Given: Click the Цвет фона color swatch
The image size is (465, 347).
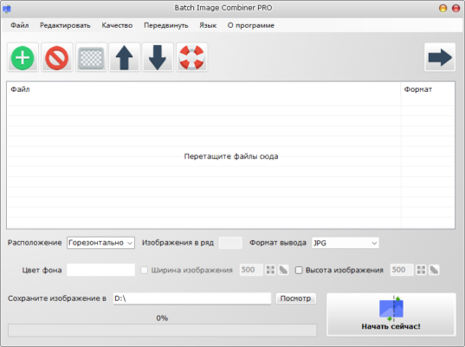Looking at the screenshot, I should coord(100,270).
